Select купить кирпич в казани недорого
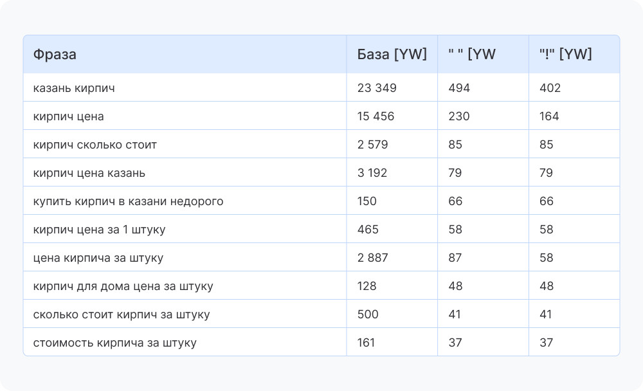 pos(128,201)
